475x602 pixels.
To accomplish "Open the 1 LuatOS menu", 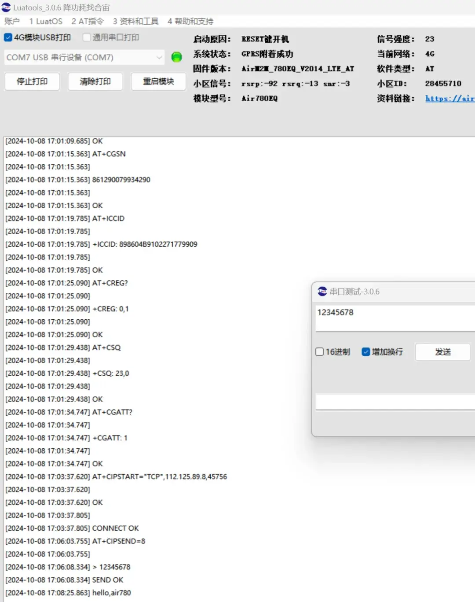I will [46, 21].
